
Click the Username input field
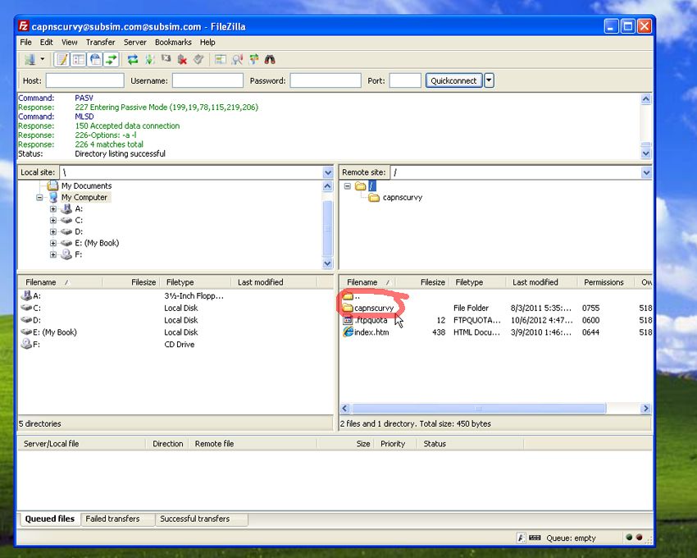(x=207, y=80)
